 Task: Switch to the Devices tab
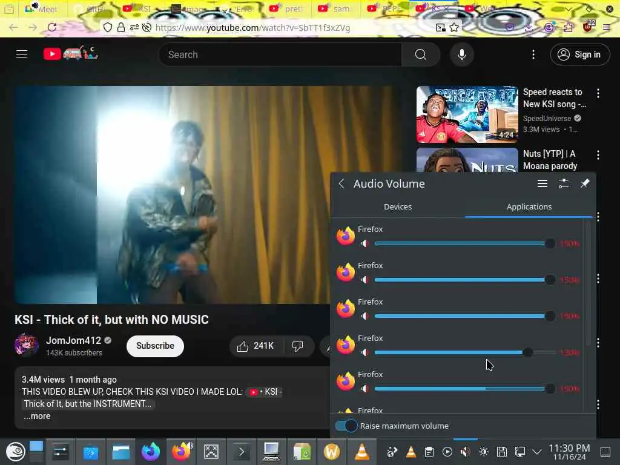point(398,207)
